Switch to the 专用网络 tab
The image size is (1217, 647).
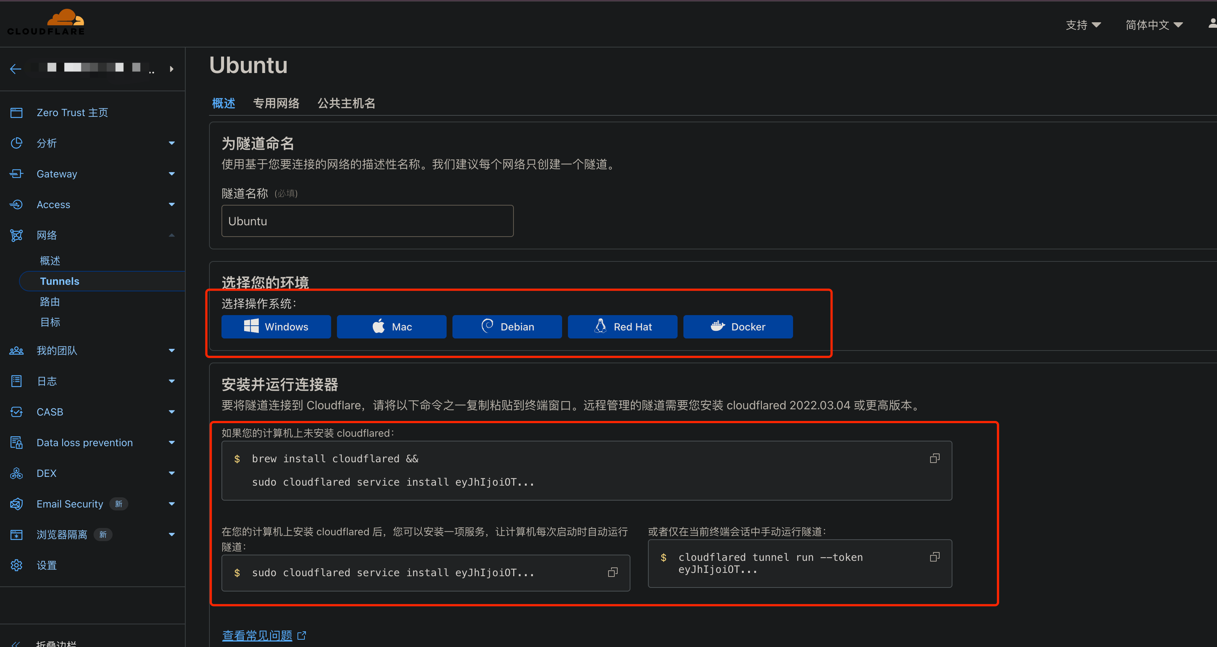(276, 103)
